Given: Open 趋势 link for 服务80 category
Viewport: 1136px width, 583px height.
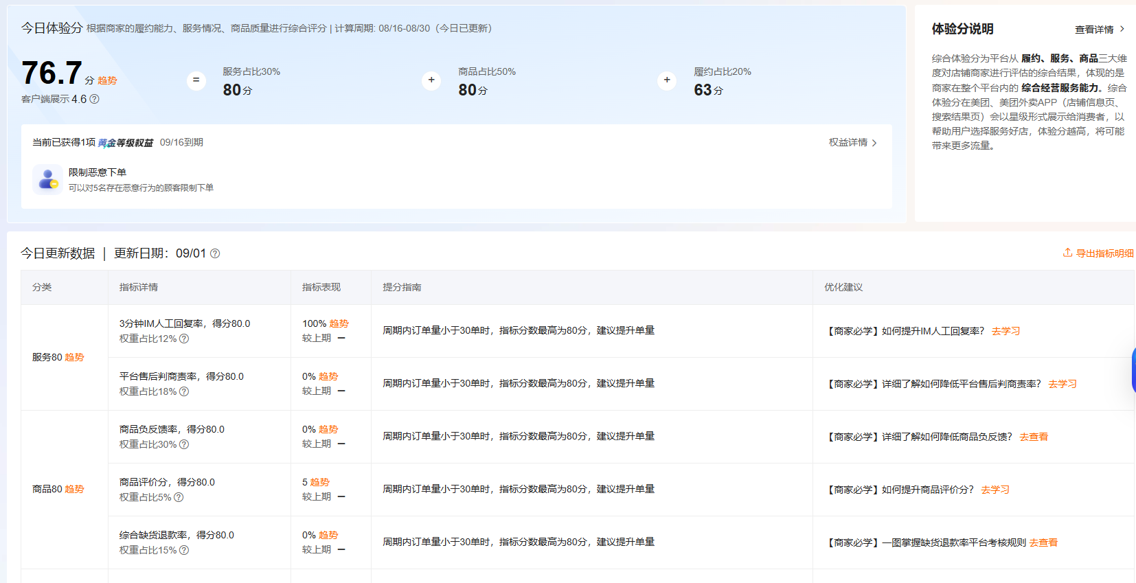Looking at the screenshot, I should click(74, 357).
